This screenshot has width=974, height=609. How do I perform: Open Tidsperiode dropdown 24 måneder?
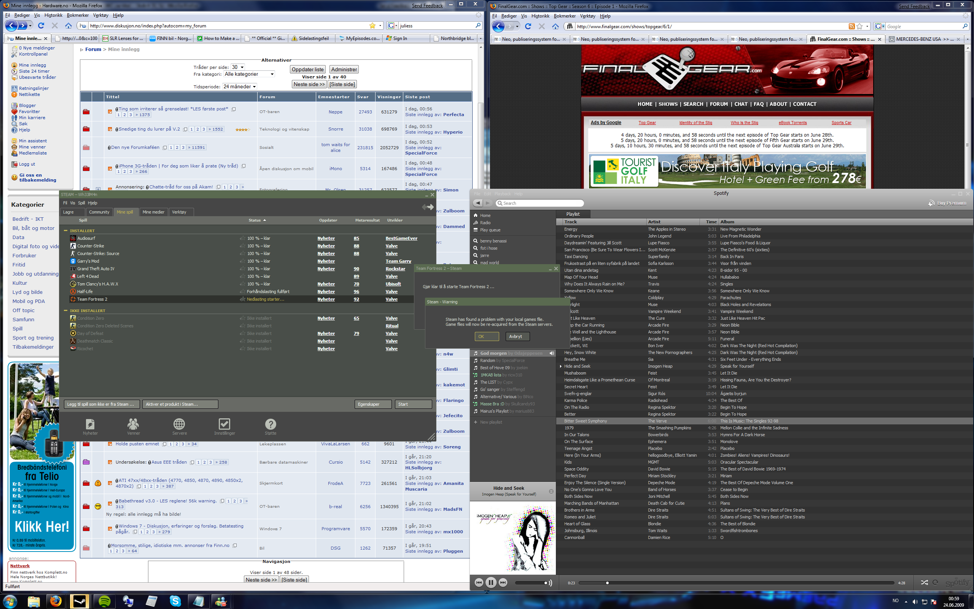click(239, 87)
